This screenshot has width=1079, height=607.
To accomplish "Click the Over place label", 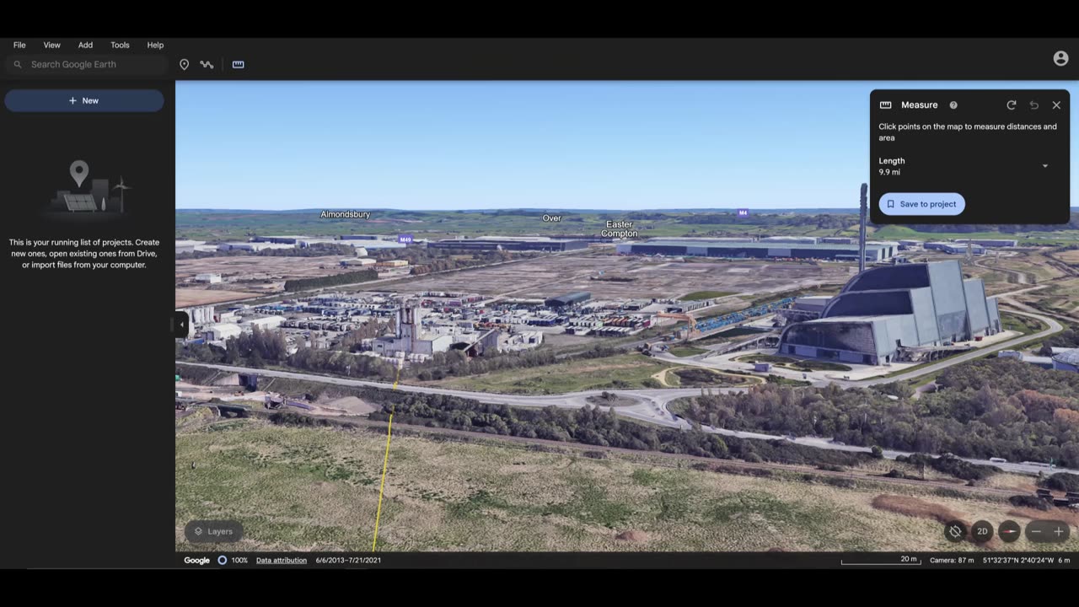I will tap(551, 218).
